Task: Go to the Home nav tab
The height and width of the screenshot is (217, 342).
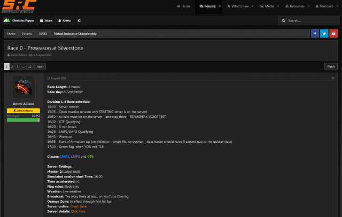Action: [183, 6]
